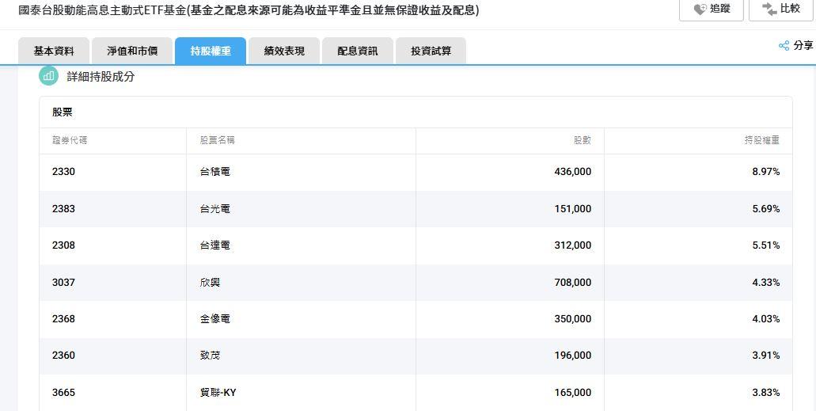Click stock name 台光電
816x411 pixels.
[x=215, y=209]
